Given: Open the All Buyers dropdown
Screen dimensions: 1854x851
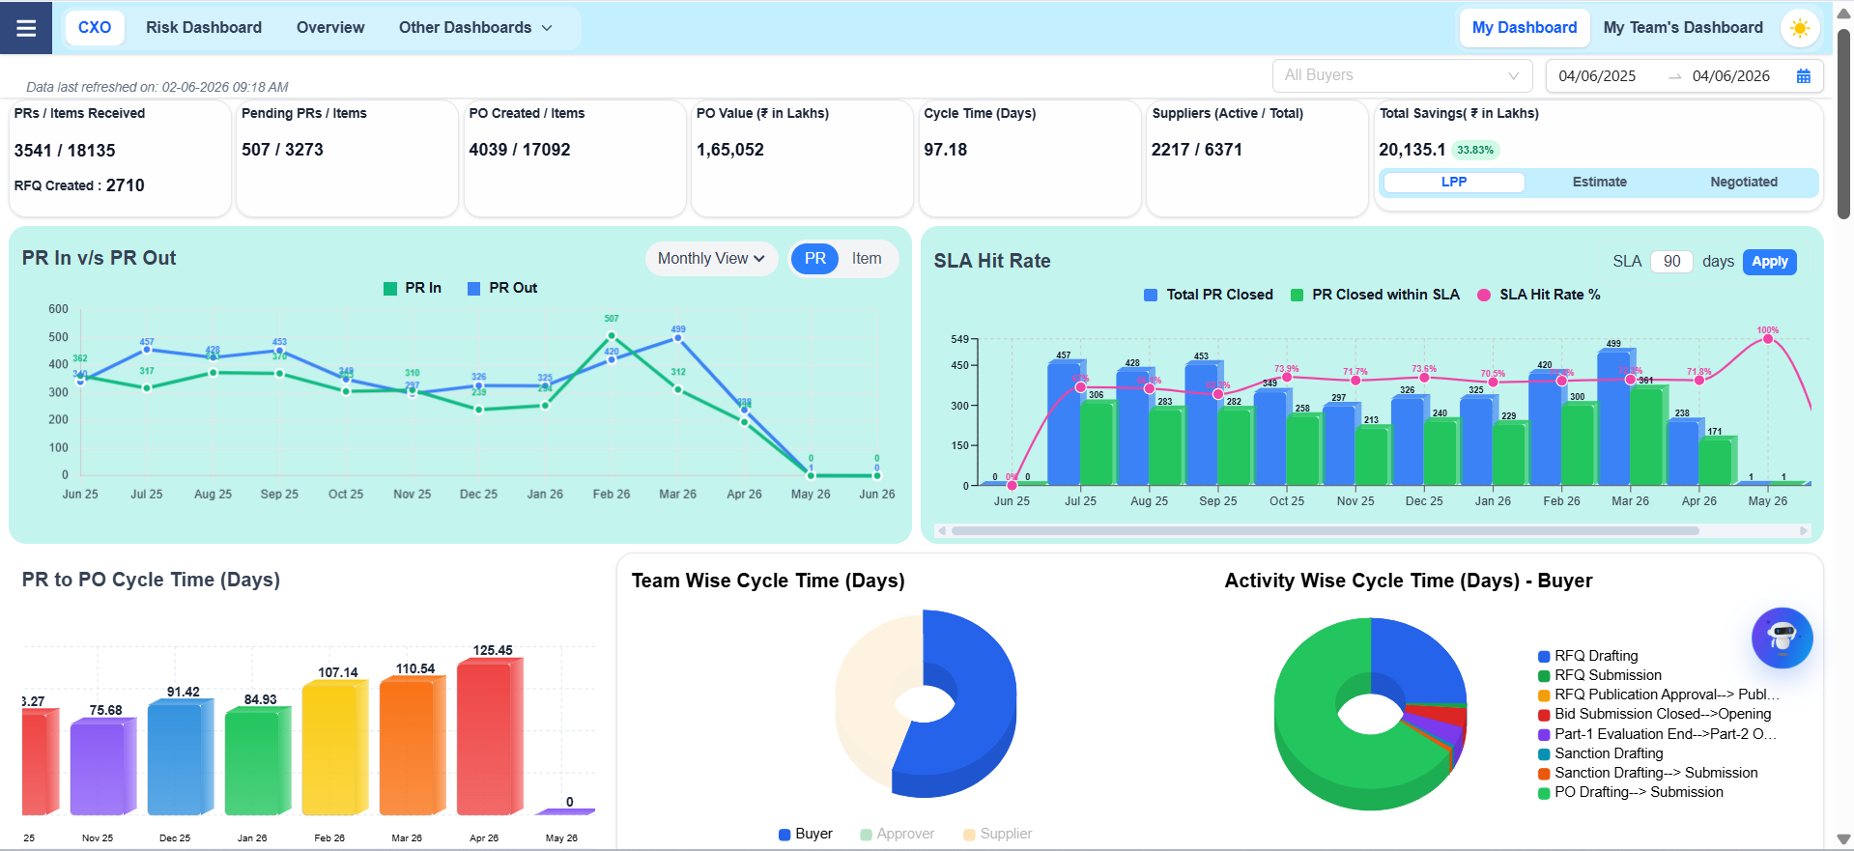Looking at the screenshot, I should click(x=1403, y=75).
